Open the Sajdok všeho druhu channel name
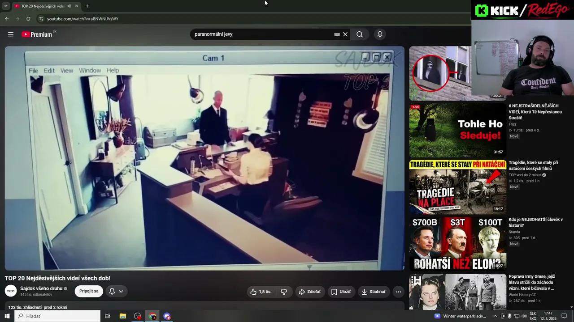The height and width of the screenshot is (322, 574). [41, 288]
